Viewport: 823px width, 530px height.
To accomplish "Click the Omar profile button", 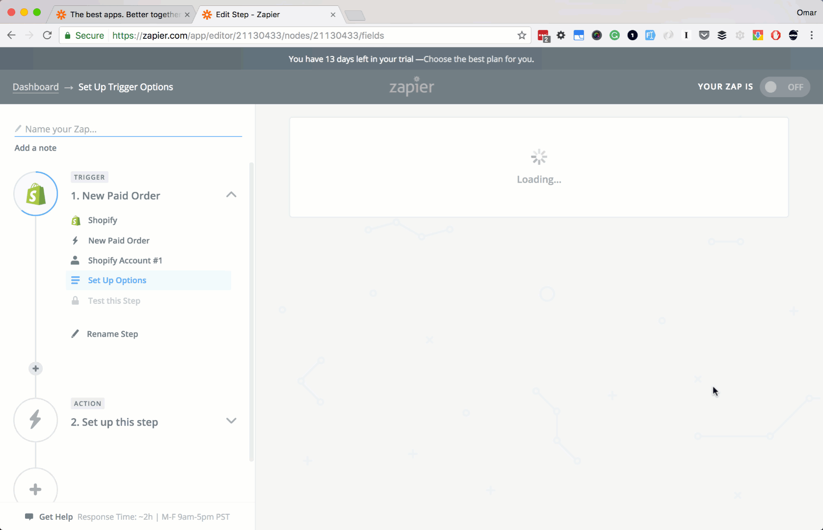I will coord(806,13).
